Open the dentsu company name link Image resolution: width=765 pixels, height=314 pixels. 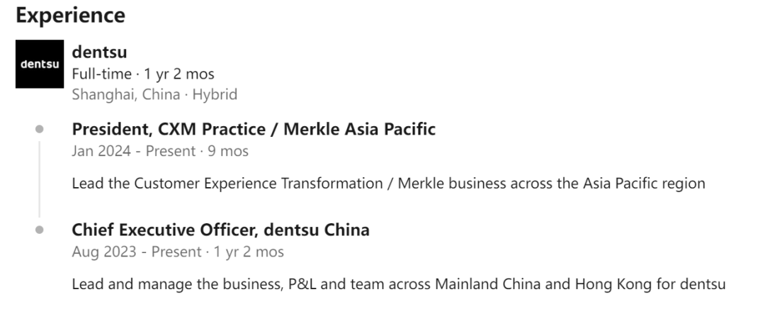[100, 52]
